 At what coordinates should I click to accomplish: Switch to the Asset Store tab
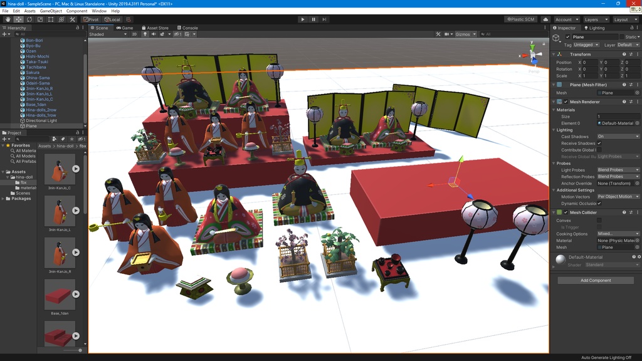pyautogui.click(x=155, y=28)
